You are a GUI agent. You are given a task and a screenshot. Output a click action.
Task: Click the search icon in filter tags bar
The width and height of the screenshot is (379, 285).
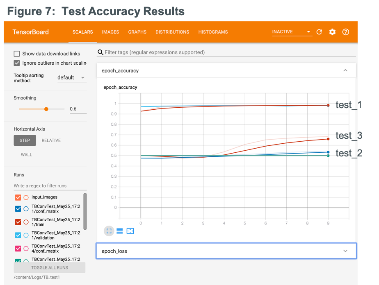click(x=100, y=52)
